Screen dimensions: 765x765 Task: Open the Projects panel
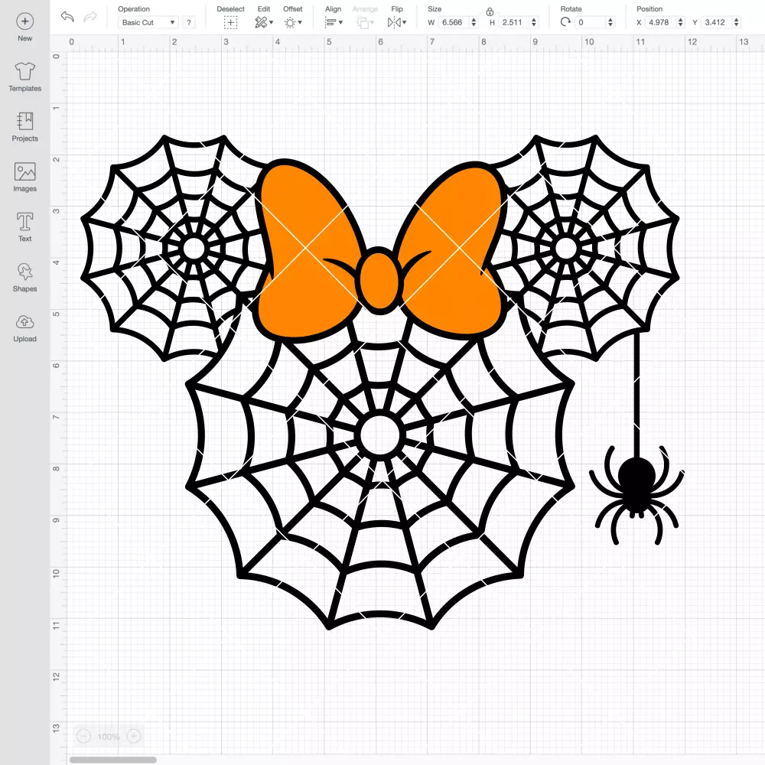pyautogui.click(x=25, y=127)
